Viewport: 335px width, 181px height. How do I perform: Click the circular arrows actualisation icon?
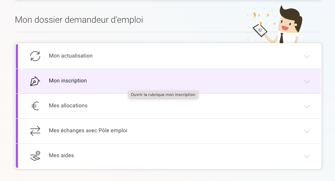coord(35,56)
